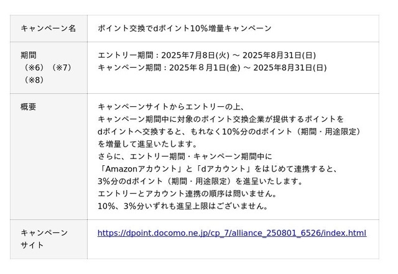Image resolution: width=398 pixels, height=274 pixels.
Task: Click the (※7) footnote reference
Action: 62,68
